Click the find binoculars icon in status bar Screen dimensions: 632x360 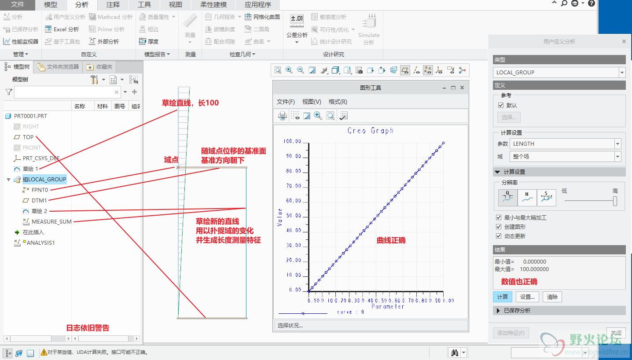click(x=455, y=353)
